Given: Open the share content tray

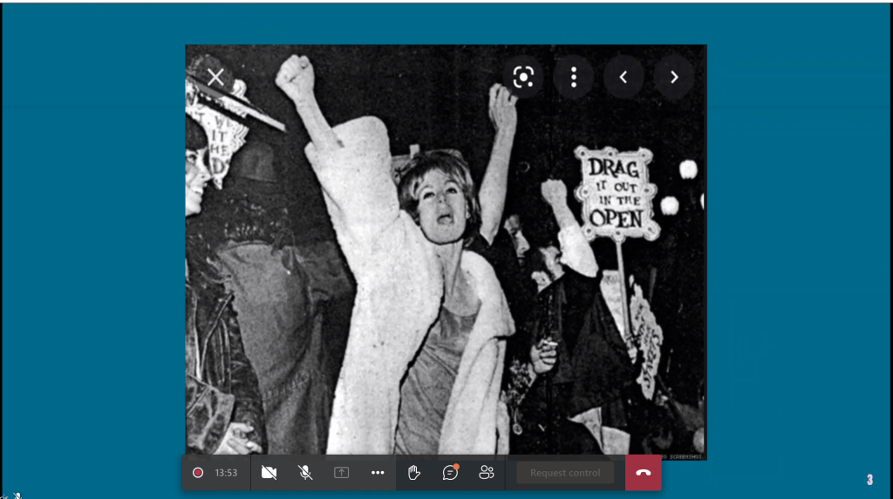Looking at the screenshot, I should tap(342, 473).
